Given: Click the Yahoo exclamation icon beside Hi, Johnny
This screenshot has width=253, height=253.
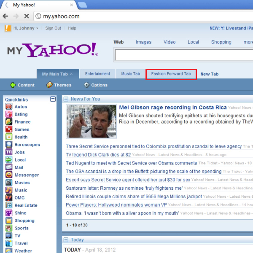Looking at the screenshot, I should click(x=8, y=28).
